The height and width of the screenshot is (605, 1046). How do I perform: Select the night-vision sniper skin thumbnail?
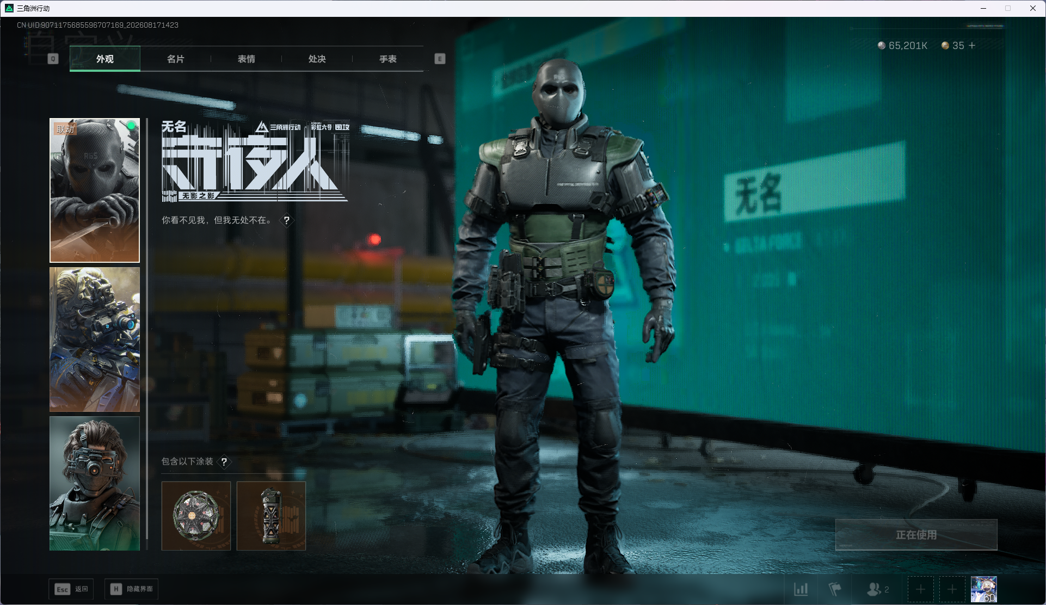point(95,339)
